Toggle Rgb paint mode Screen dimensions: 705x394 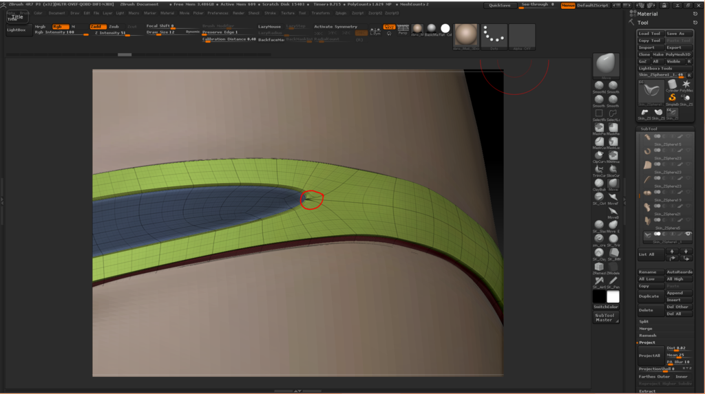(61, 27)
